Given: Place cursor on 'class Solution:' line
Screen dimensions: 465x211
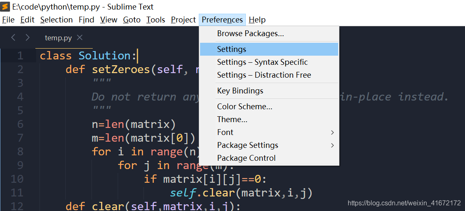Looking at the screenshot, I should [x=88, y=56].
